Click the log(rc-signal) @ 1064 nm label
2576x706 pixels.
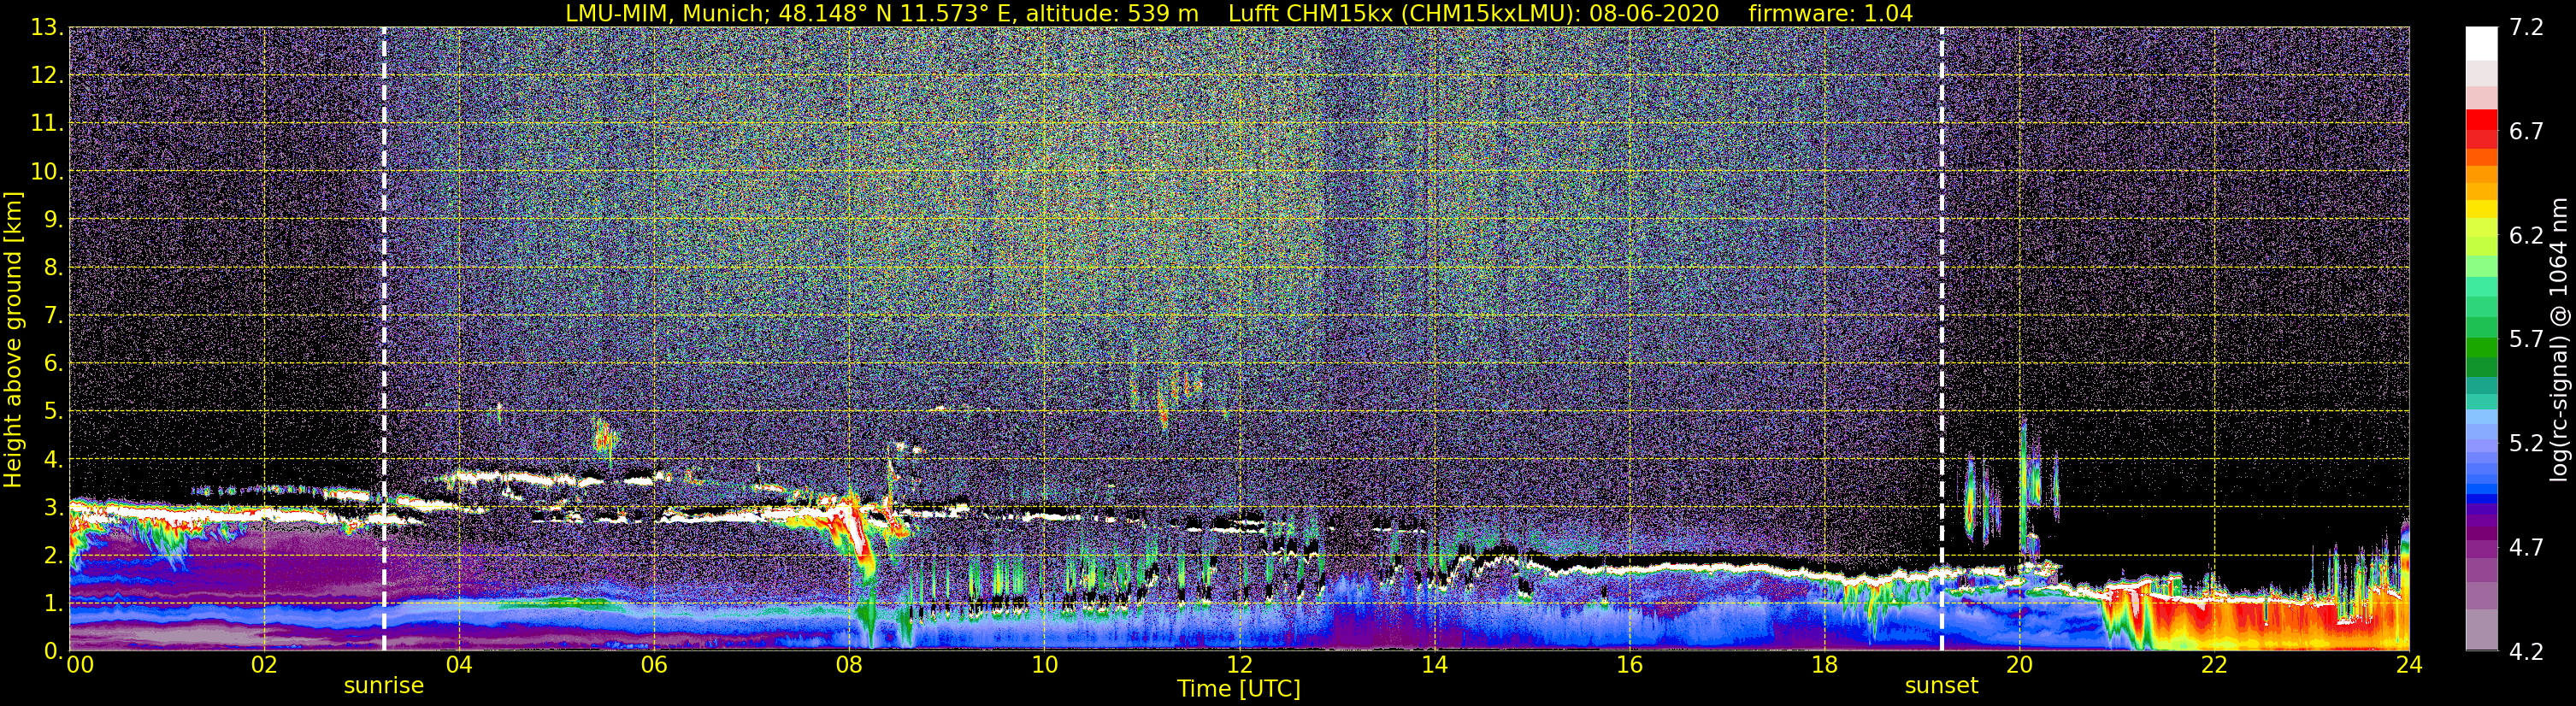2560,339
